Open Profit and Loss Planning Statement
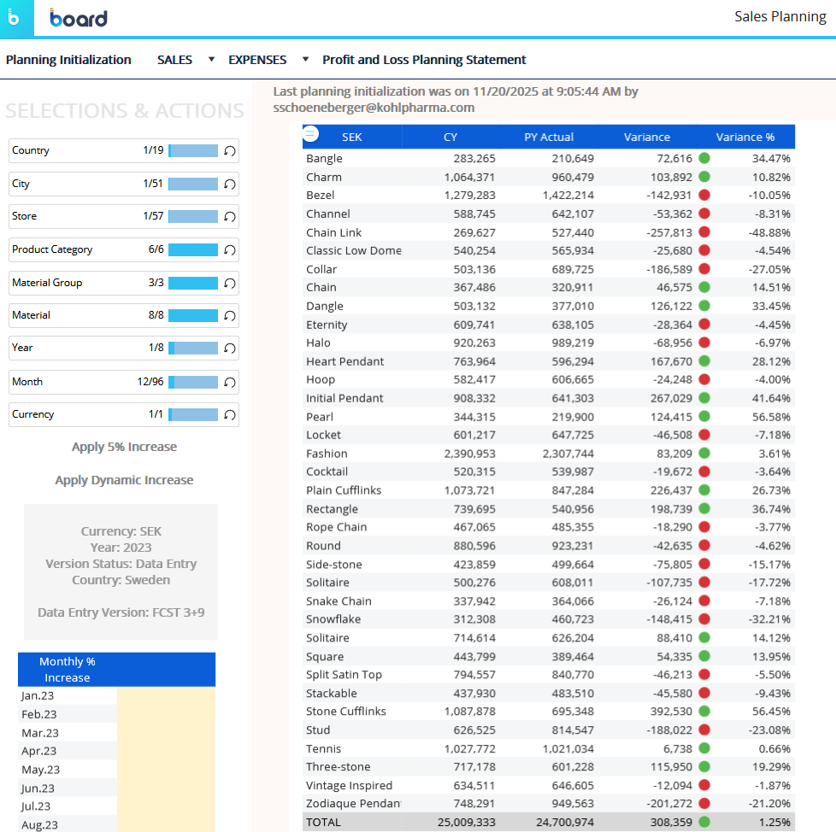 click(x=424, y=60)
